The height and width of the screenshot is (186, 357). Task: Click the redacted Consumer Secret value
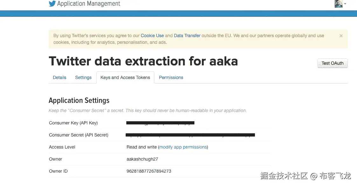click(190, 135)
